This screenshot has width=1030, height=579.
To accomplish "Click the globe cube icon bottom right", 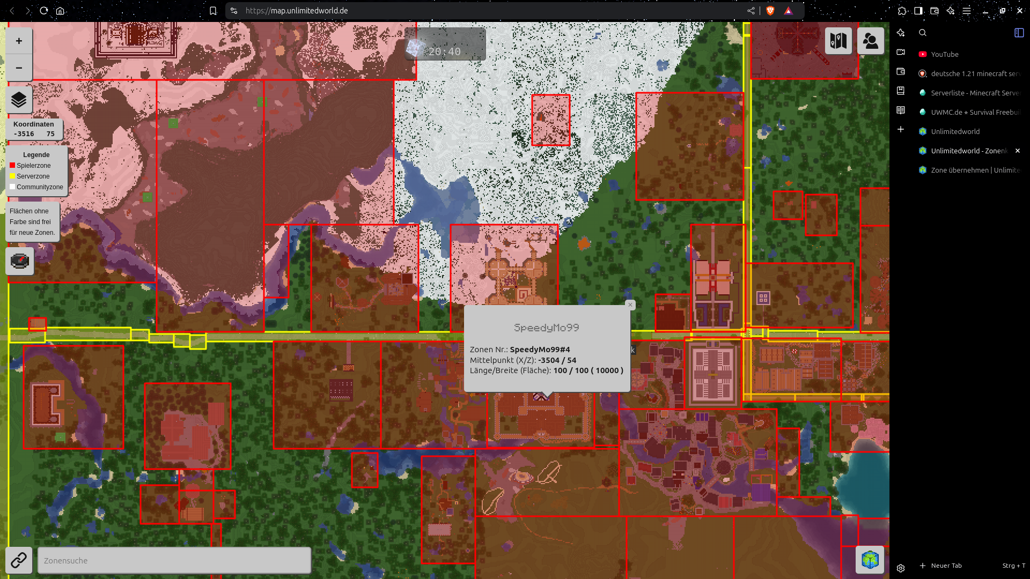I will 870,560.
